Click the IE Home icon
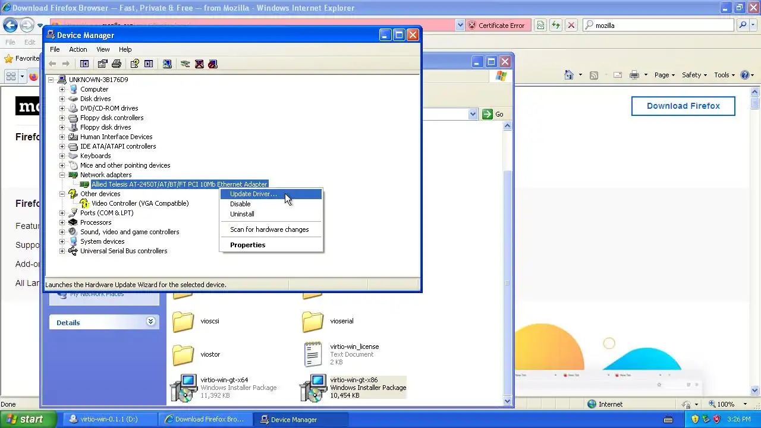Image resolution: width=761 pixels, height=428 pixels. click(x=569, y=75)
